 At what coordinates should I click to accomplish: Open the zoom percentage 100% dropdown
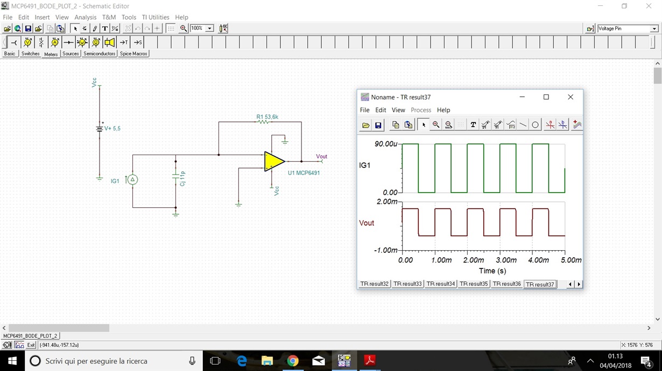point(209,28)
